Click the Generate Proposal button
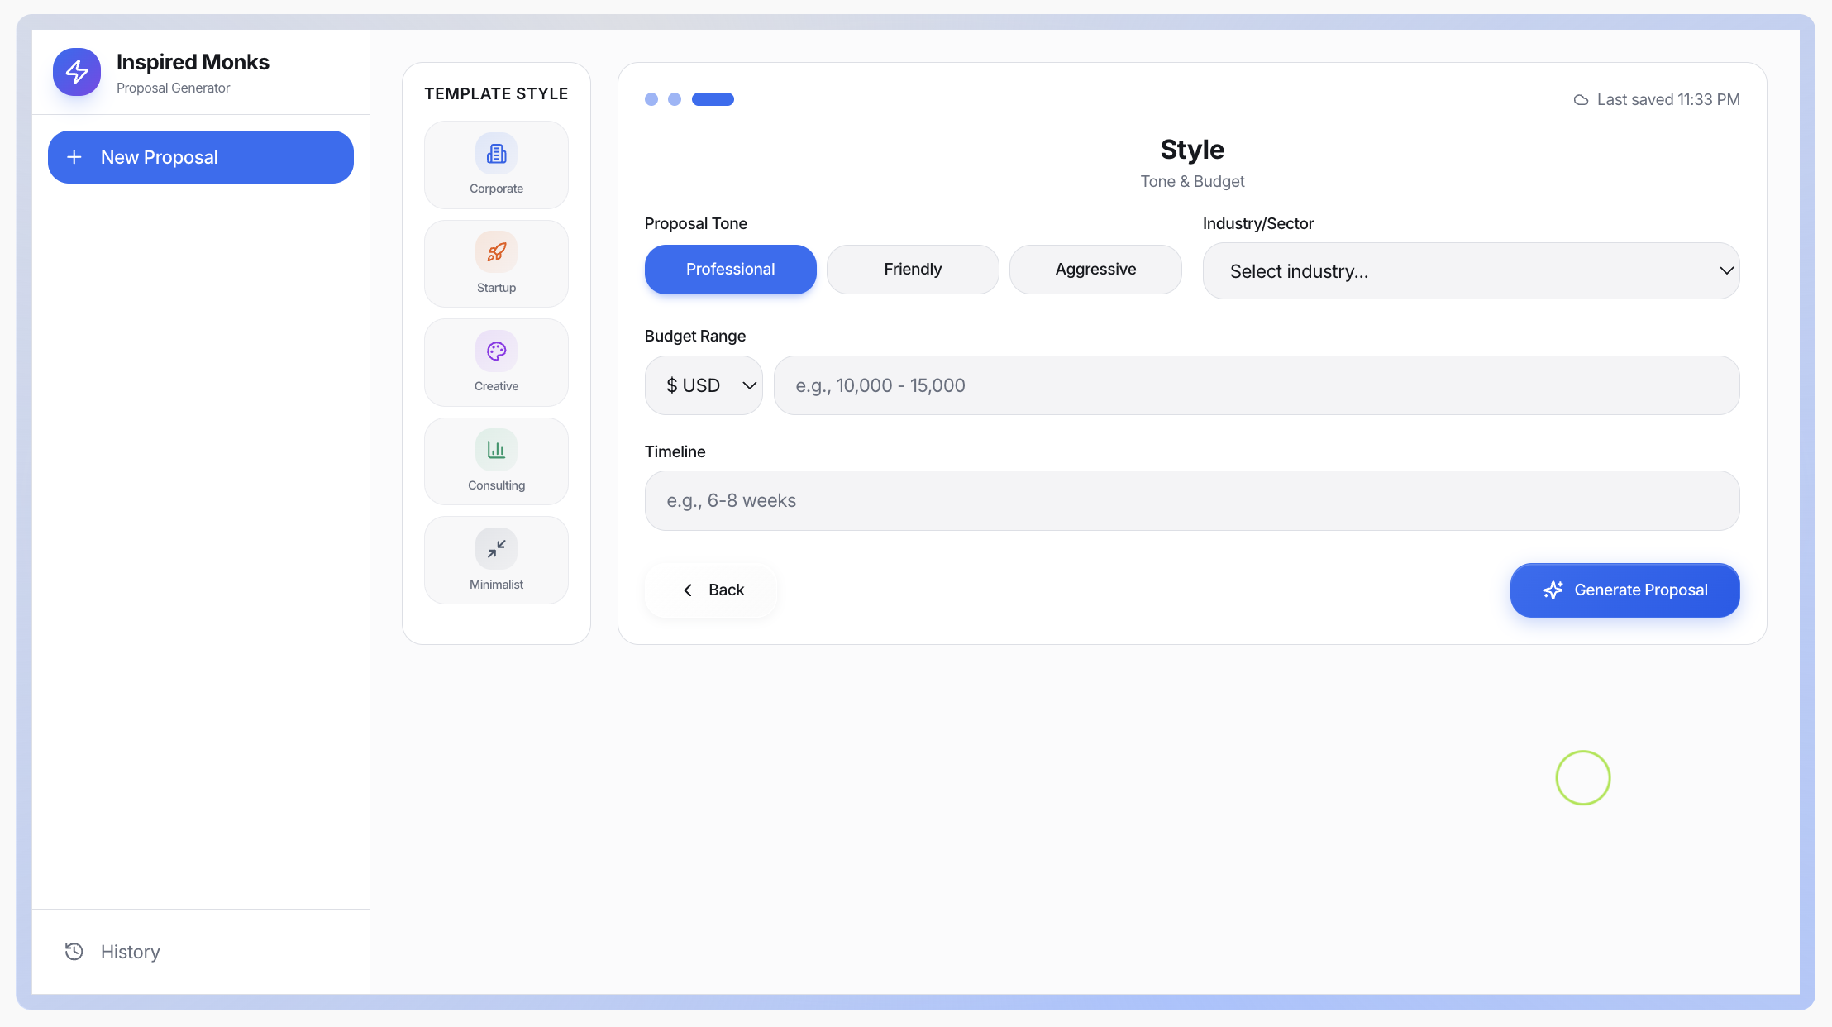 pos(1624,590)
